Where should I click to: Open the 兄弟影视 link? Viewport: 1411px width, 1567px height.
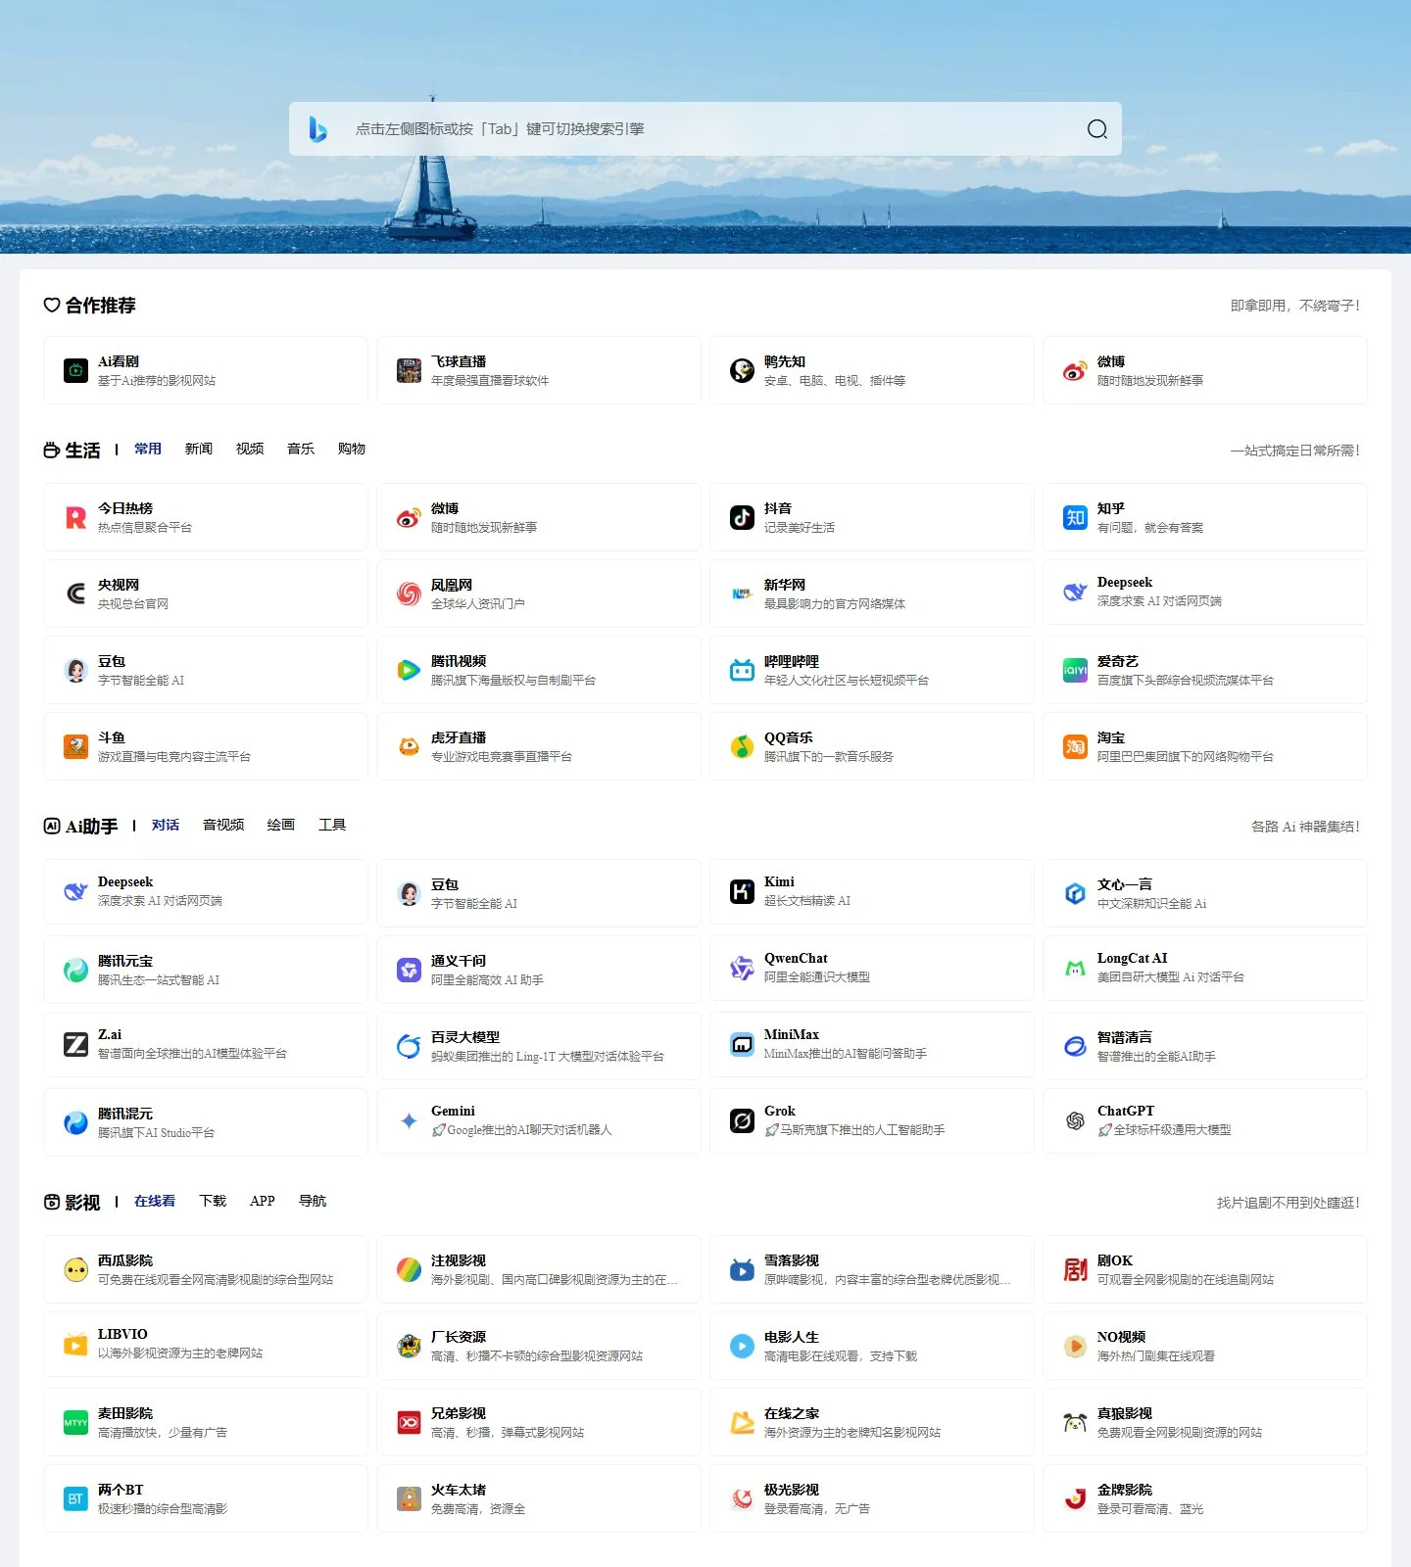[539, 1422]
